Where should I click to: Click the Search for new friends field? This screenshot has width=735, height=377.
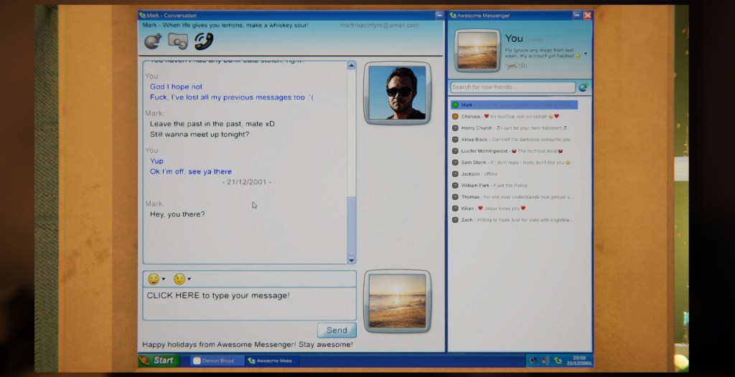[512, 87]
